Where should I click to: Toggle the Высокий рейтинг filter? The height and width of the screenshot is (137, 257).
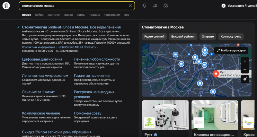[x=183, y=37]
